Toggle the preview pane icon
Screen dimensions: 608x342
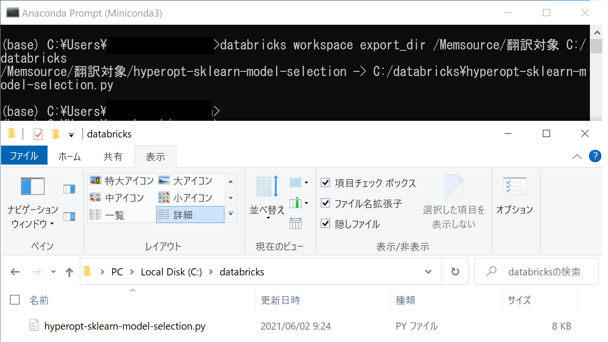(69, 189)
